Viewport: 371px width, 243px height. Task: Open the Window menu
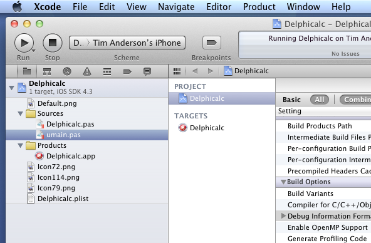coord(303,7)
